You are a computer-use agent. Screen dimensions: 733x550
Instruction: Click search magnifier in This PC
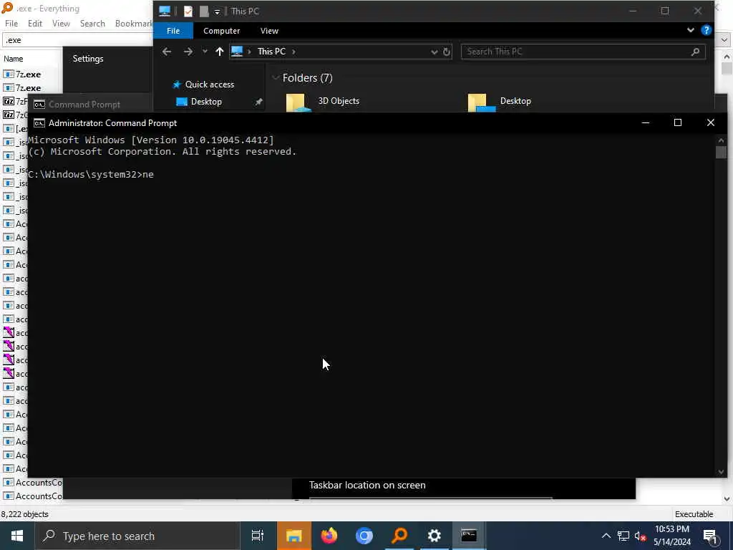[695, 52]
